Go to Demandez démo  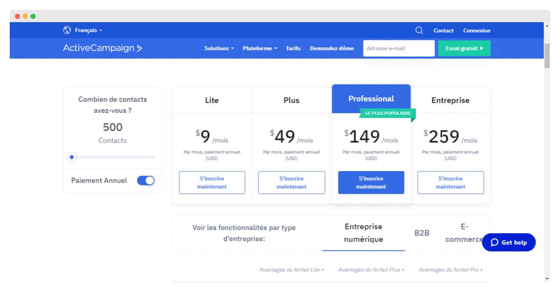click(x=332, y=49)
